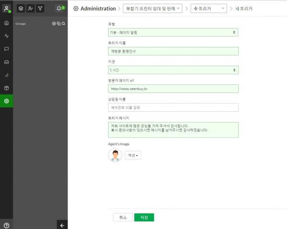Click the copy groups icon

(58, 23)
